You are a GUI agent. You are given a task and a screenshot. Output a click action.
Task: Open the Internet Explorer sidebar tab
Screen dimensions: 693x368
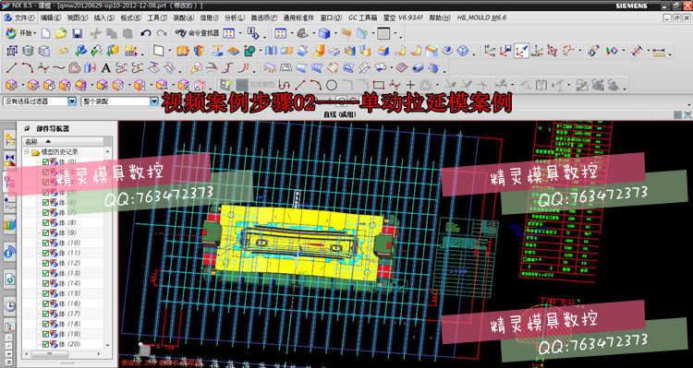point(10,279)
